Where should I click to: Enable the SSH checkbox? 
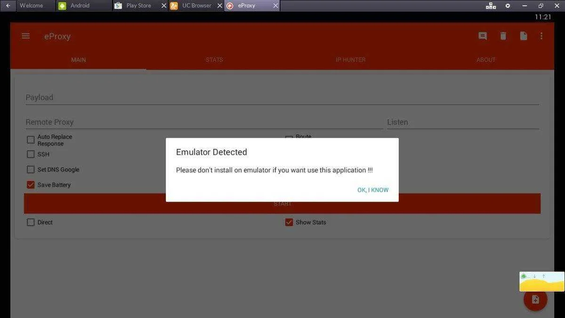31,154
